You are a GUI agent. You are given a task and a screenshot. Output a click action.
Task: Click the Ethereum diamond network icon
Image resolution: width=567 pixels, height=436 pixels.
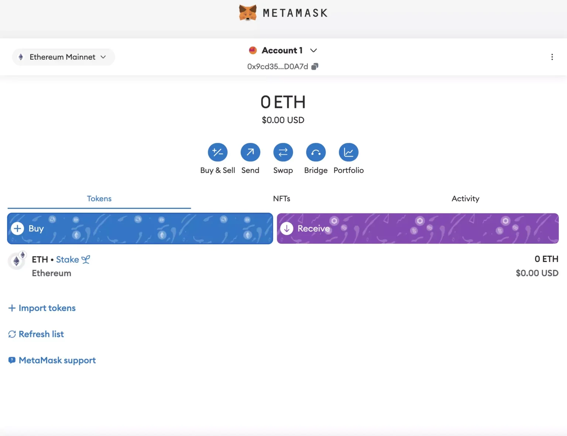(21, 57)
